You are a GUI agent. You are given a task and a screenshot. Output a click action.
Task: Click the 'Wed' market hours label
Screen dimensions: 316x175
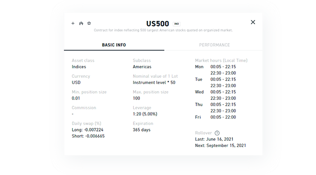(199, 92)
